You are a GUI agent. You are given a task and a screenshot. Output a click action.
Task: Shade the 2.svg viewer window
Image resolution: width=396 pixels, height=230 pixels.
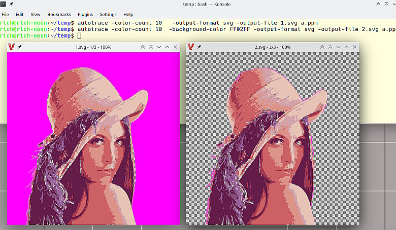coord(330,47)
